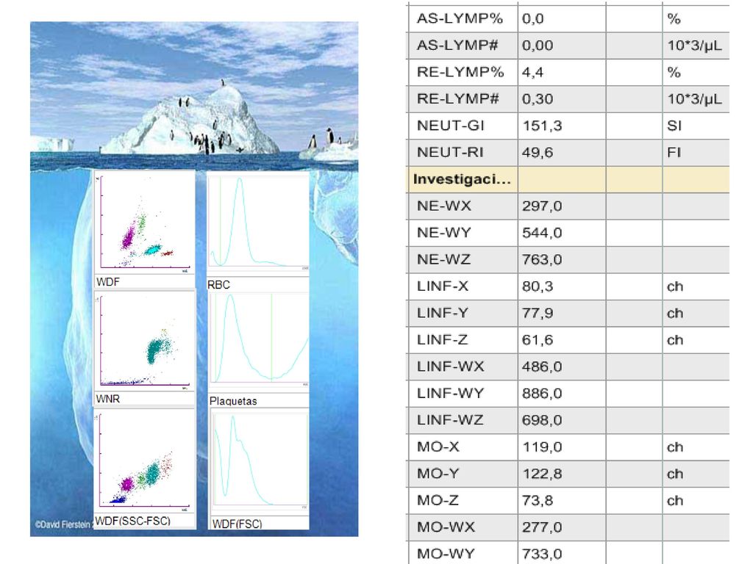The height and width of the screenshot is (564, 753).
Task: Select the LINF-WX row label
Action: coord(450,367)
